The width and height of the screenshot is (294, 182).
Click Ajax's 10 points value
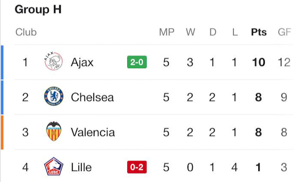(x=259, y=63)
